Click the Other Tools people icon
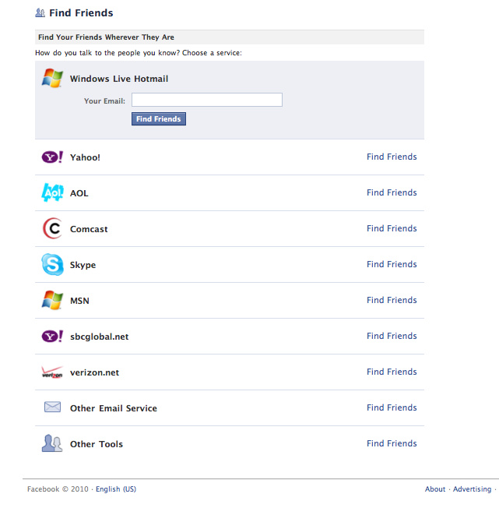 [x=52, y=444]
